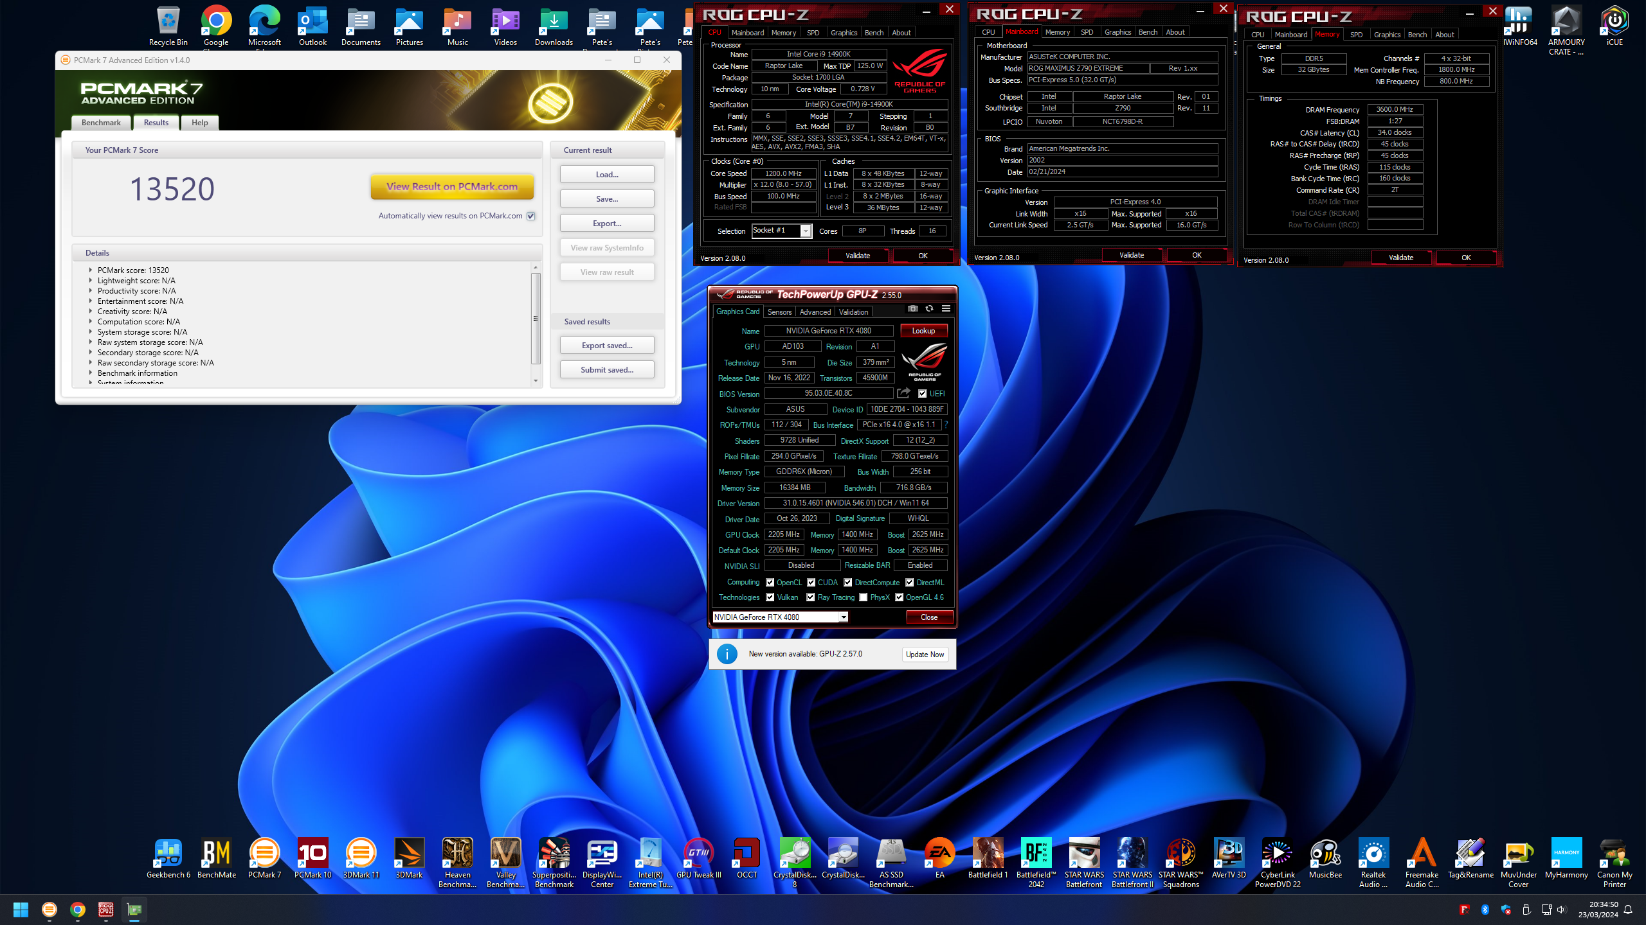1646x925 pixels.
Task: Click Export... button in PCMark 7
Action: [607, 224]
